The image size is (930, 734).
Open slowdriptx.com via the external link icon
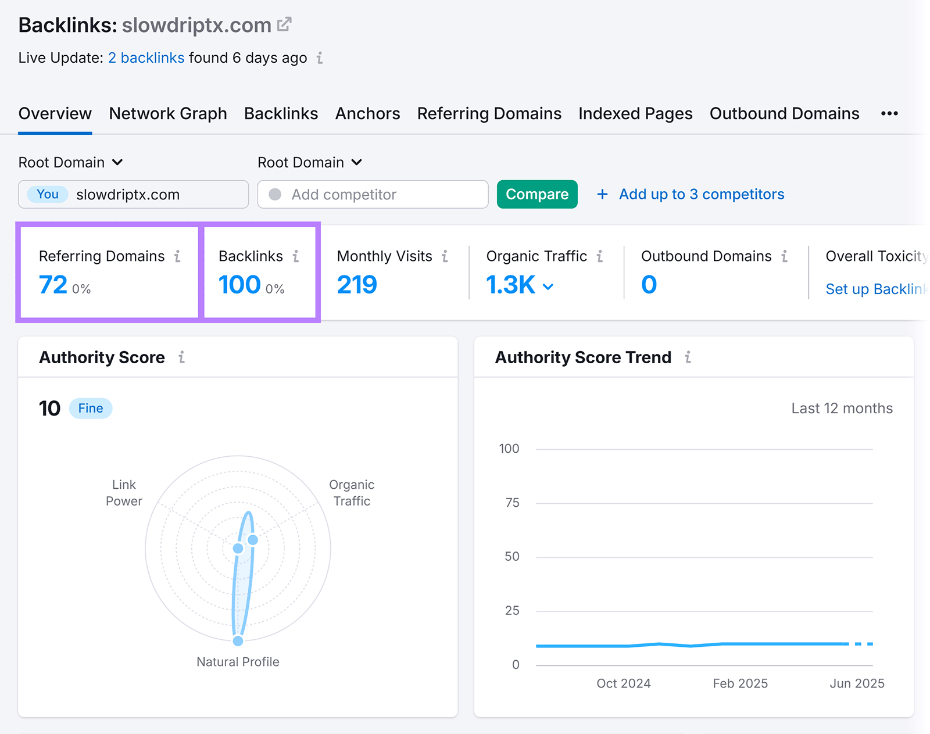point(284,23)
